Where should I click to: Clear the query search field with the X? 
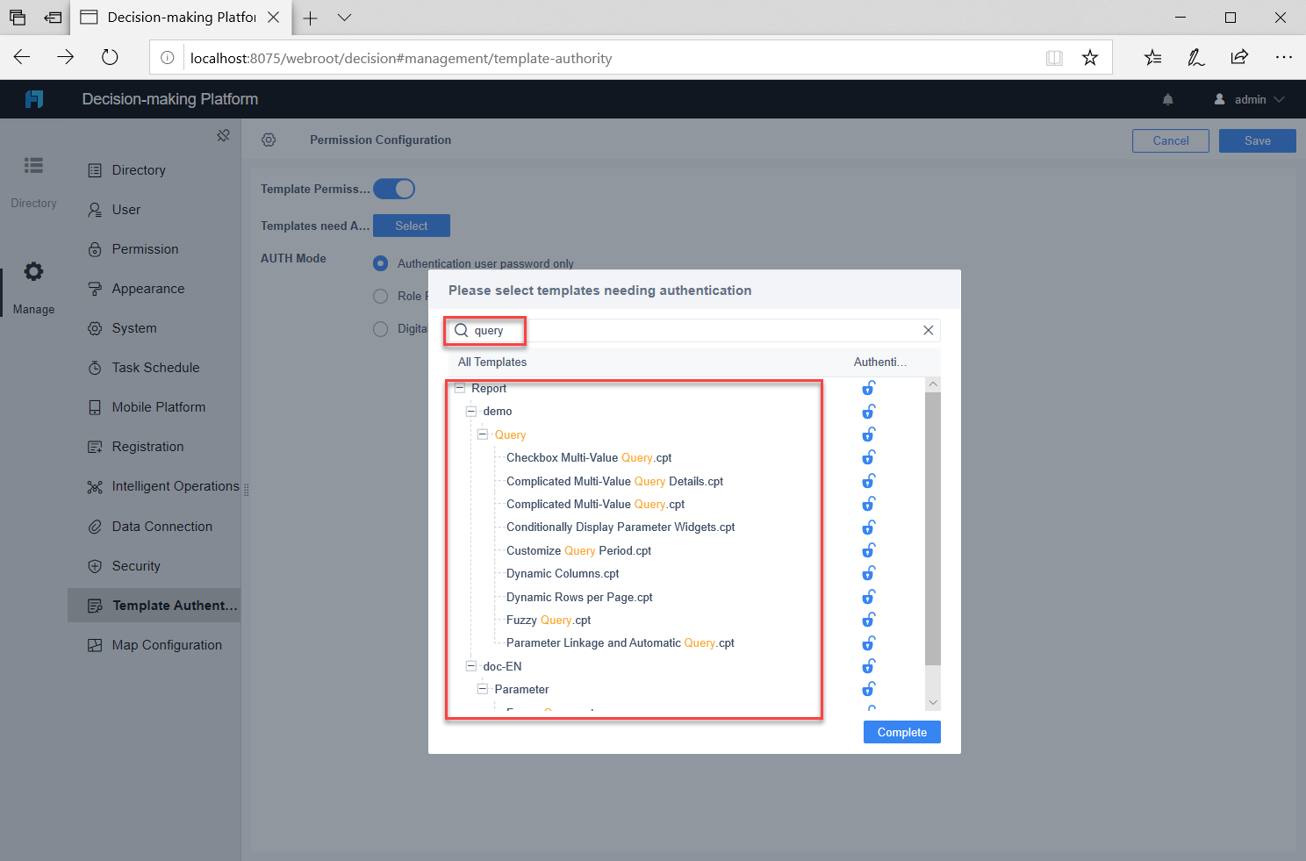click(928, 330)
